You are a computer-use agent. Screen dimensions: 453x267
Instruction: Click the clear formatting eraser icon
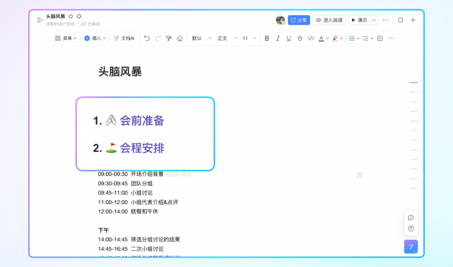(180, 38)
